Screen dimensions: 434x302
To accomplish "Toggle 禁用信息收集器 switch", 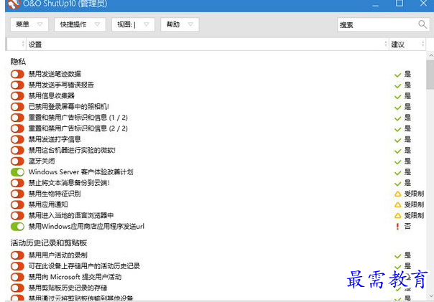I will [17, 96].
